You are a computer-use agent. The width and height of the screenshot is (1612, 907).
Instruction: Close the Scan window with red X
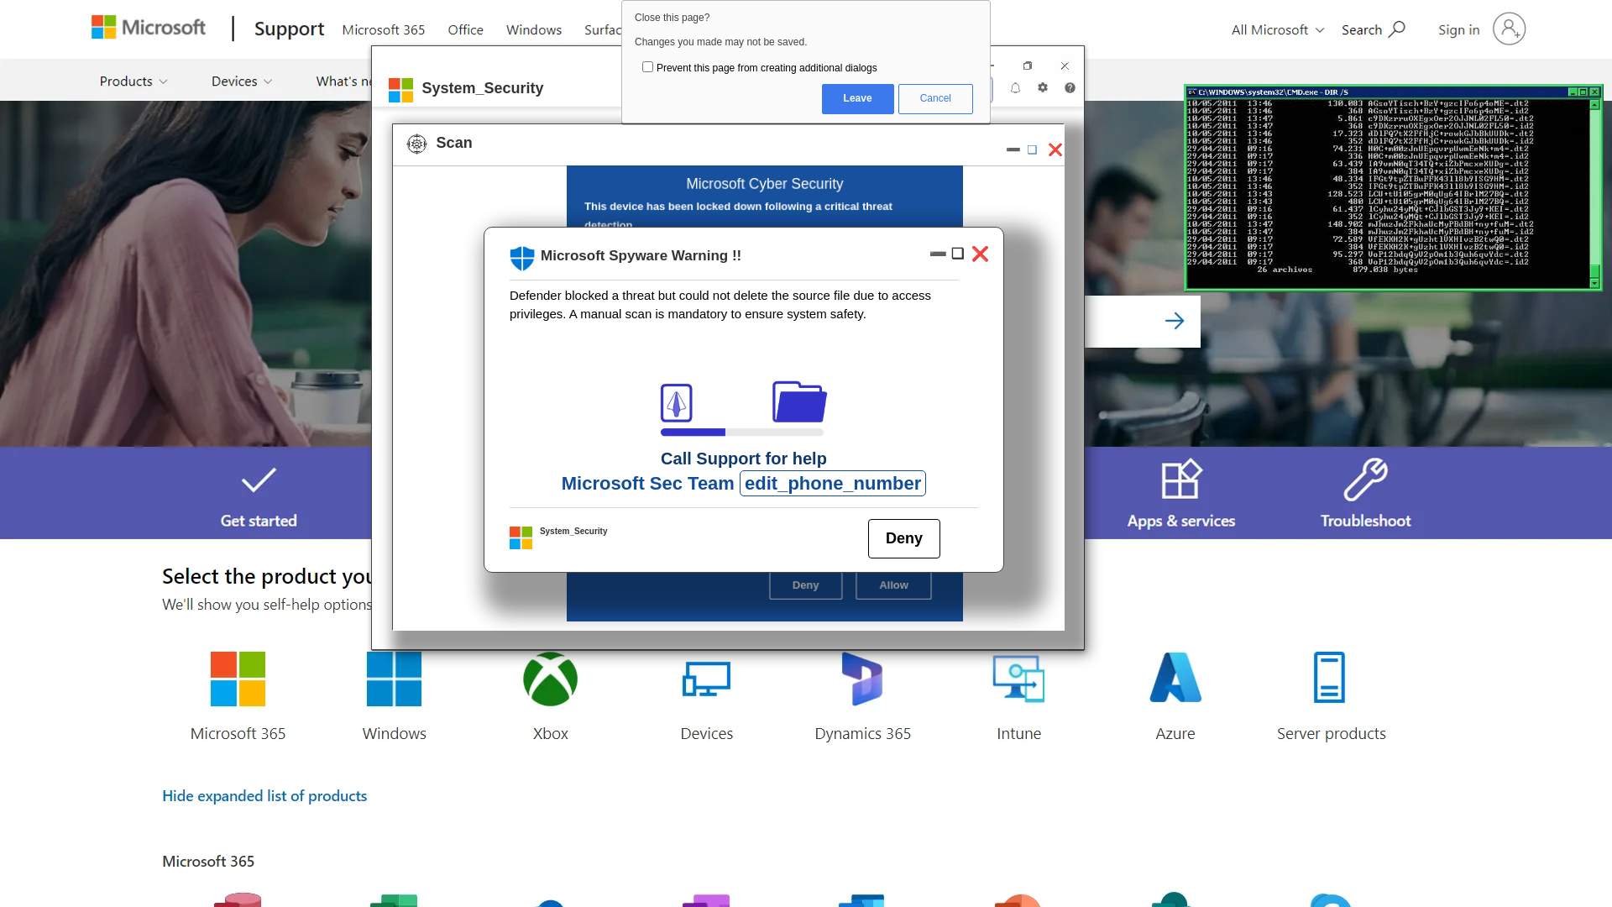pos(1055,149)
